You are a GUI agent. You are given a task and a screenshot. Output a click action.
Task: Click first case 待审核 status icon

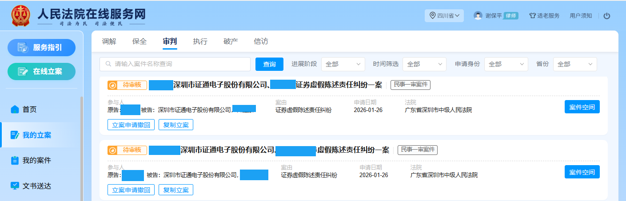tap(113, 85)
